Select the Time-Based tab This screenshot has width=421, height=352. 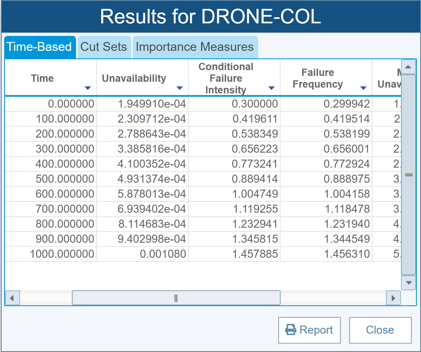(39, 47)
